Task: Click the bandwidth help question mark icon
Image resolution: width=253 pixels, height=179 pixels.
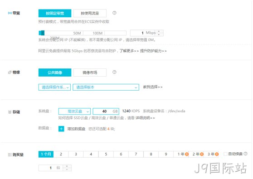Action: [x=114, y=13]
